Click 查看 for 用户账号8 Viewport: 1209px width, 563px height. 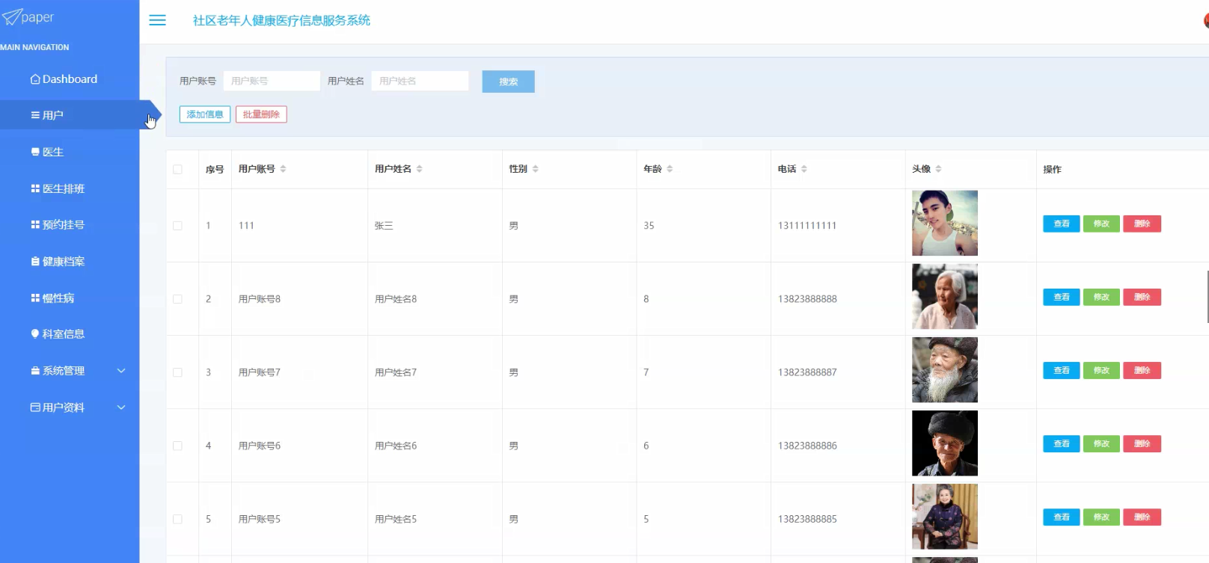click(1062, 297)
